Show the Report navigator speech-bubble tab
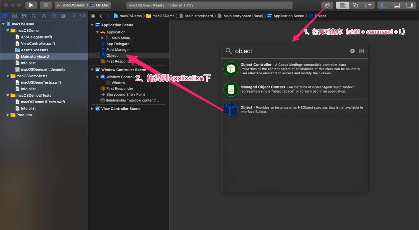Viewport: 419px width, 230px height. tap(83, 16)
